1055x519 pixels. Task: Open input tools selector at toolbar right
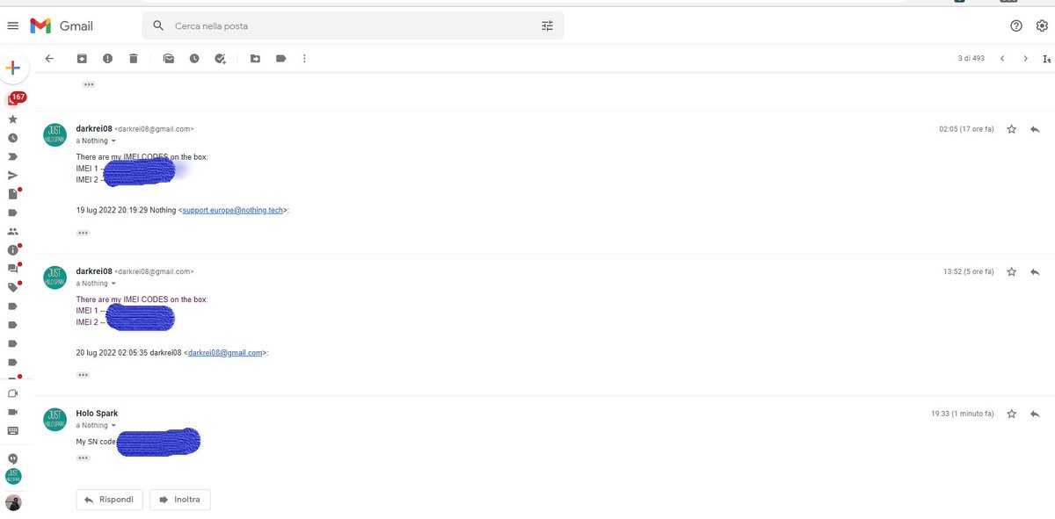(1046, 59)
